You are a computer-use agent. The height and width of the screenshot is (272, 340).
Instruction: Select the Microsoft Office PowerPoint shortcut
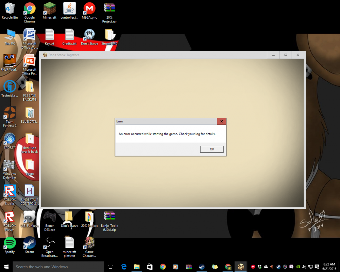(x=30, y=65)
